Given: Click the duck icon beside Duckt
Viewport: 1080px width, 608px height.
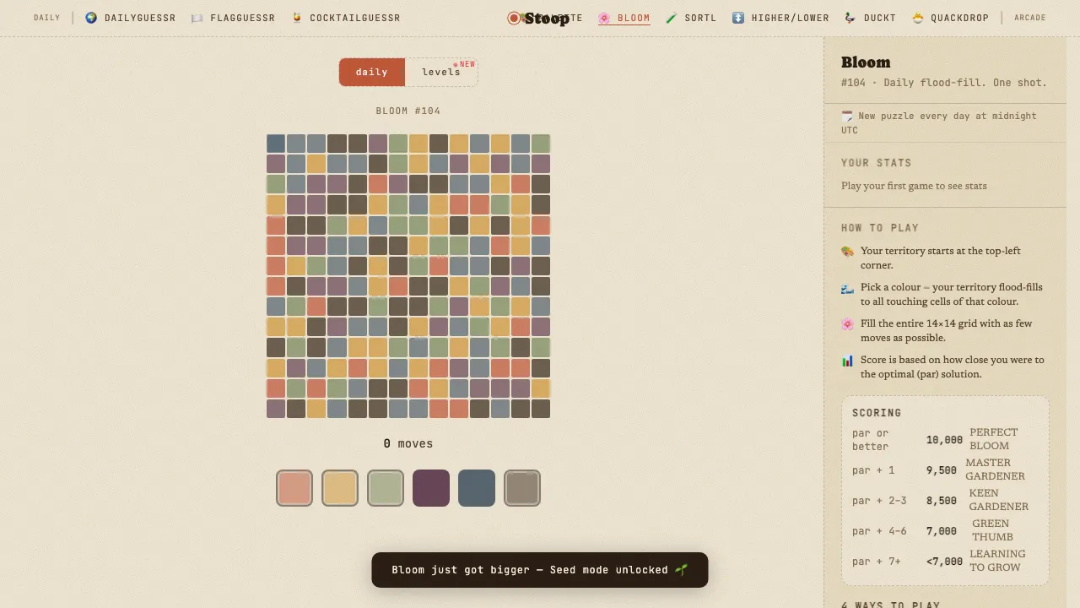Looking at the screenshot, I should tap(850, 18).
